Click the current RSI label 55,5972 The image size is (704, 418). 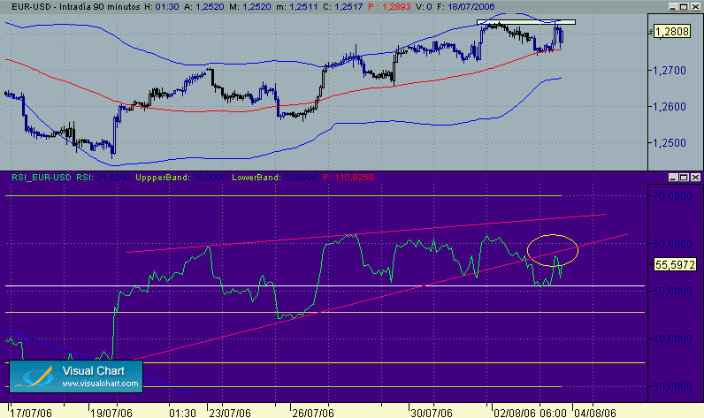[x=675, y=265]
